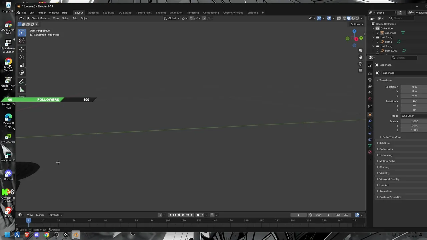
Task: Expand the Relations panel
Action: click(x=385, y=143)
